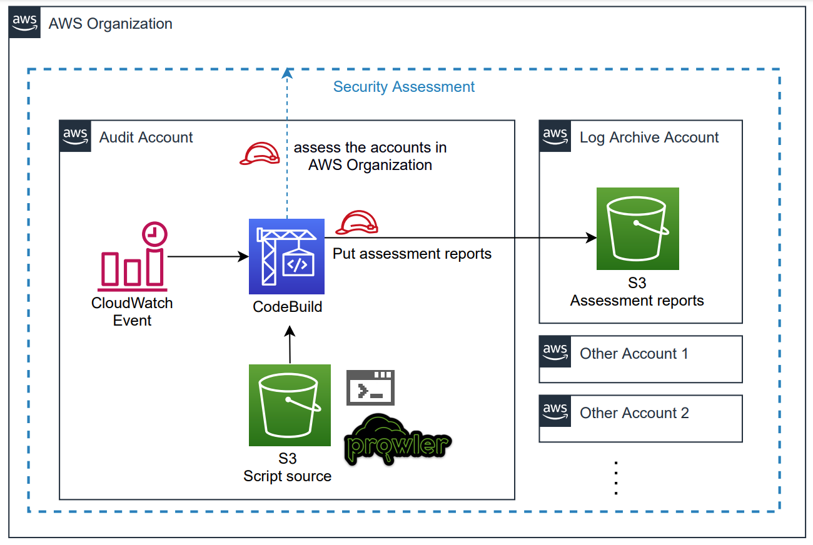Click 'assess the accounts in AWS Organization' text
The width and height of the screenshot is (813, 545).
point(370,156)
